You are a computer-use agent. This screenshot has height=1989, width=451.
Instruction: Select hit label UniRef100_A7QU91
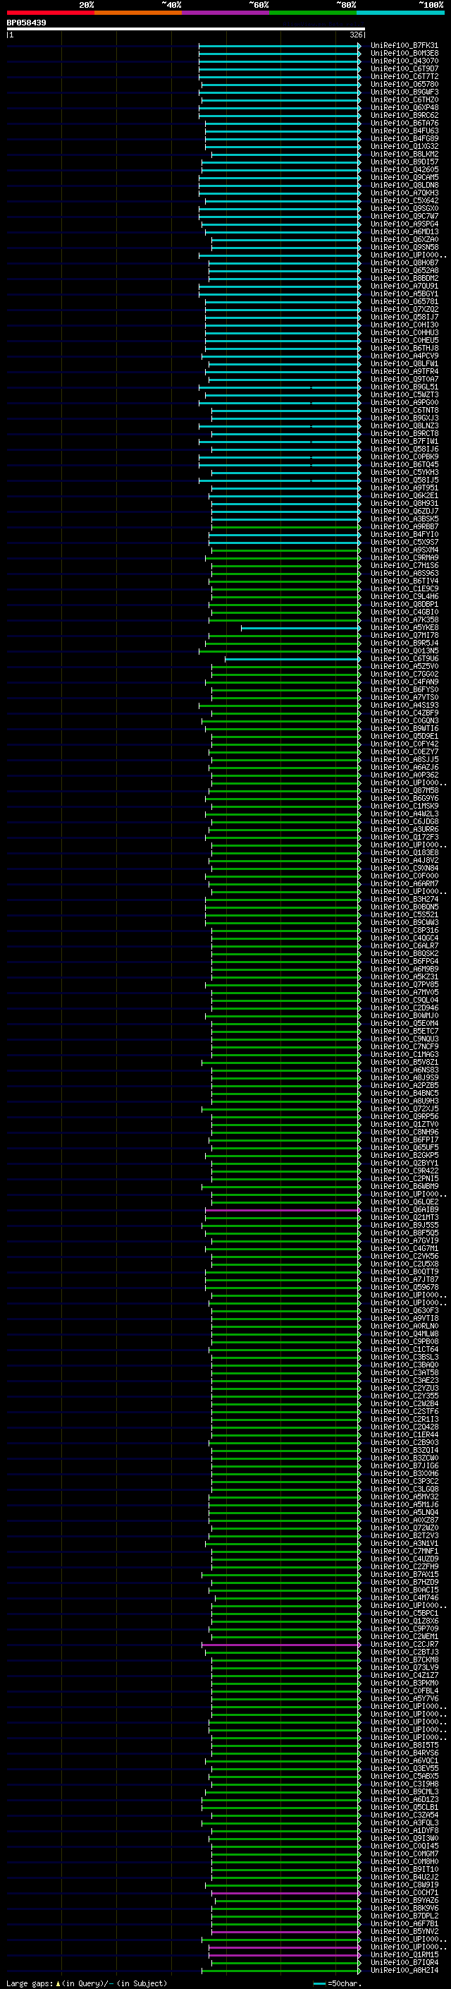[x=404, y=286]
